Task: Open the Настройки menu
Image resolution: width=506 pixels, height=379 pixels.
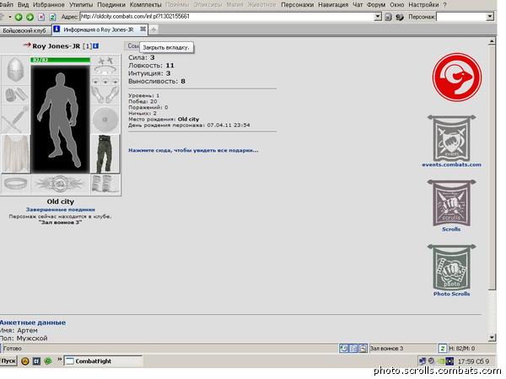Action: tap(423, 5)
